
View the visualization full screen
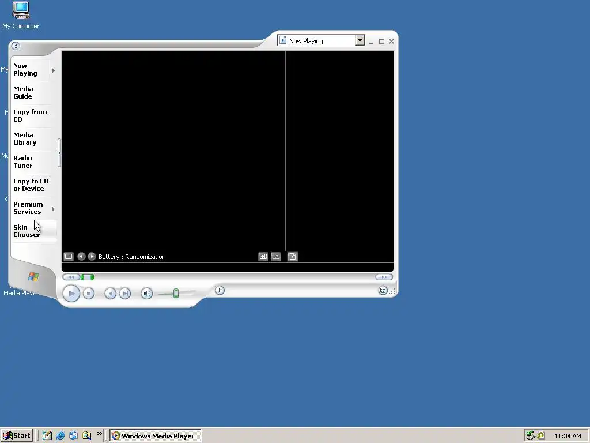(x=276, y=257)
